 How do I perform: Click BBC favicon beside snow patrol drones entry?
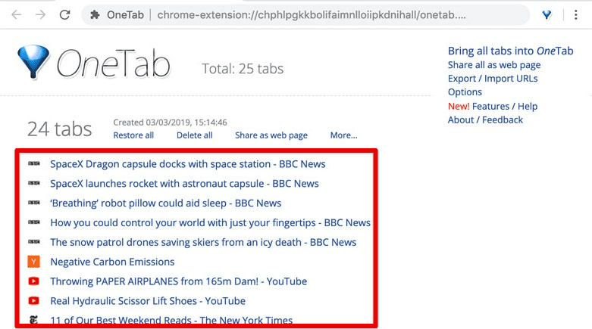click(x=33, y=242)
